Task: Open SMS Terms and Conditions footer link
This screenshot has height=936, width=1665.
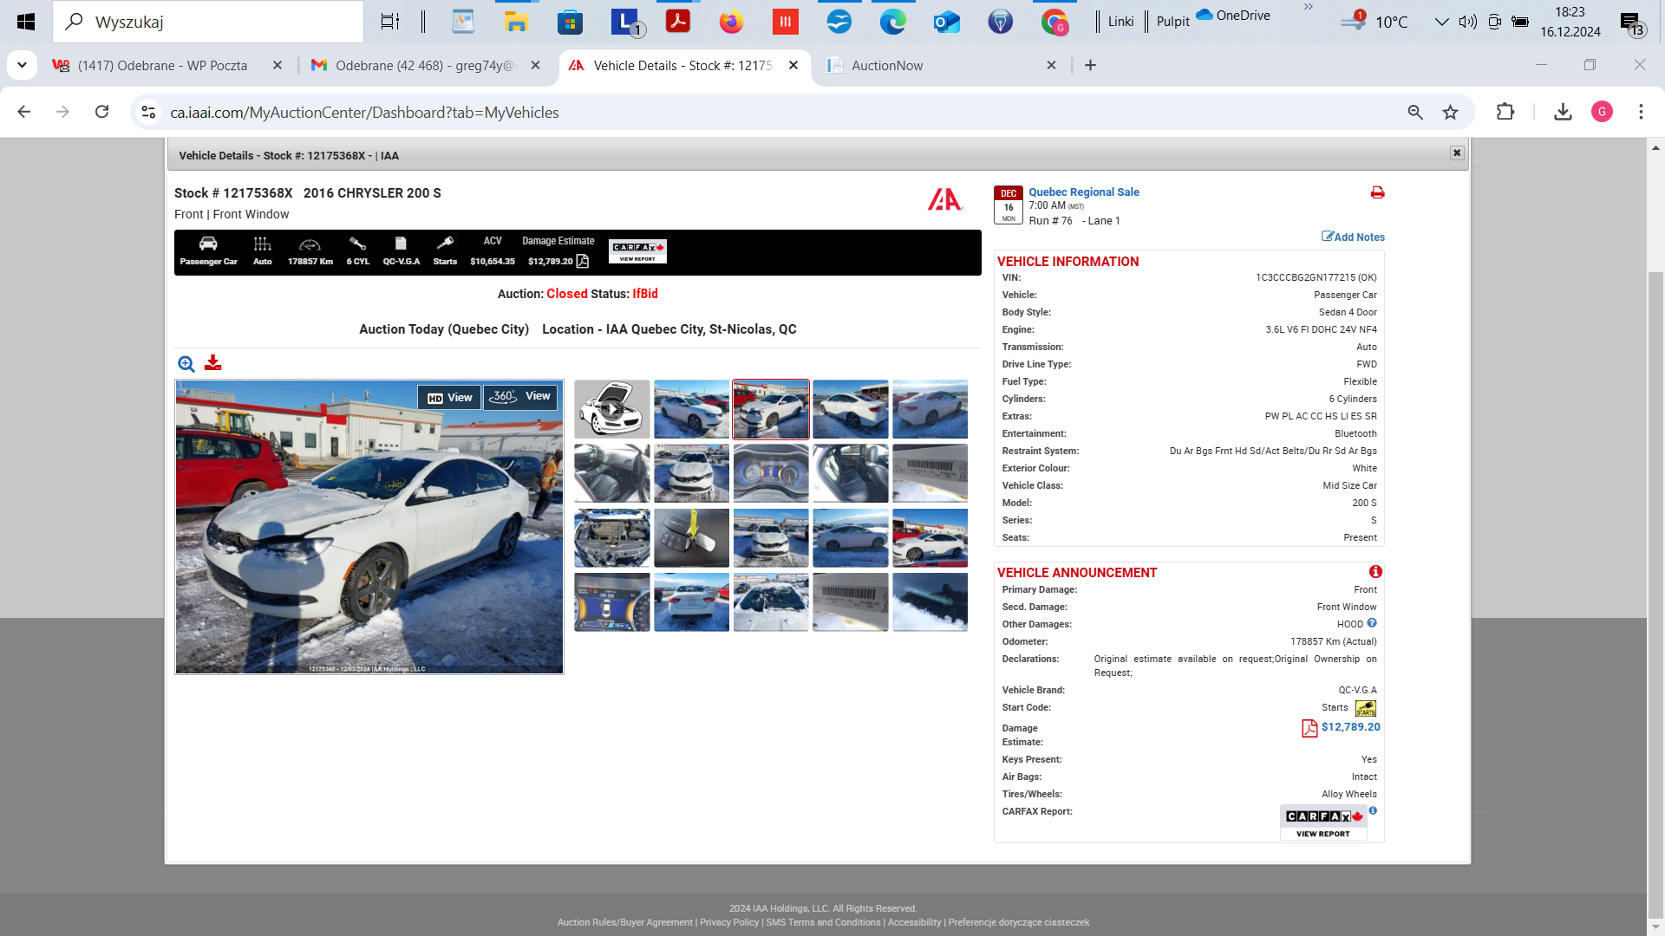Action: 823,922
